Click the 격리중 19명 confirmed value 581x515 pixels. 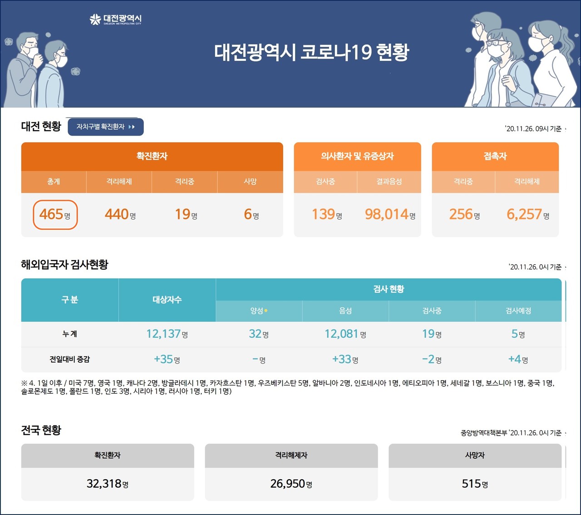(x=186, y=214)
